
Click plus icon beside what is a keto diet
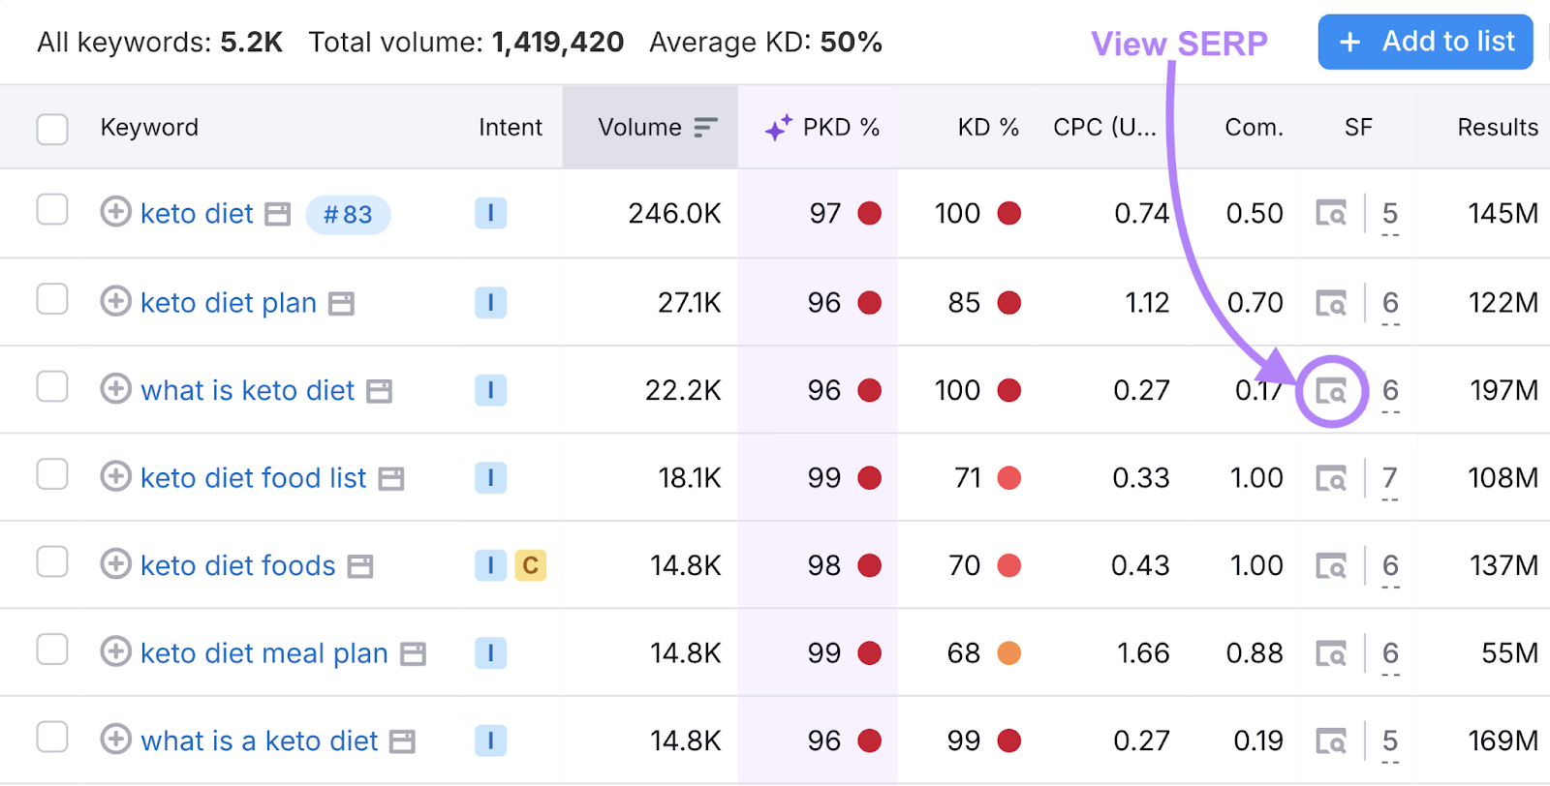pos(116,740)
